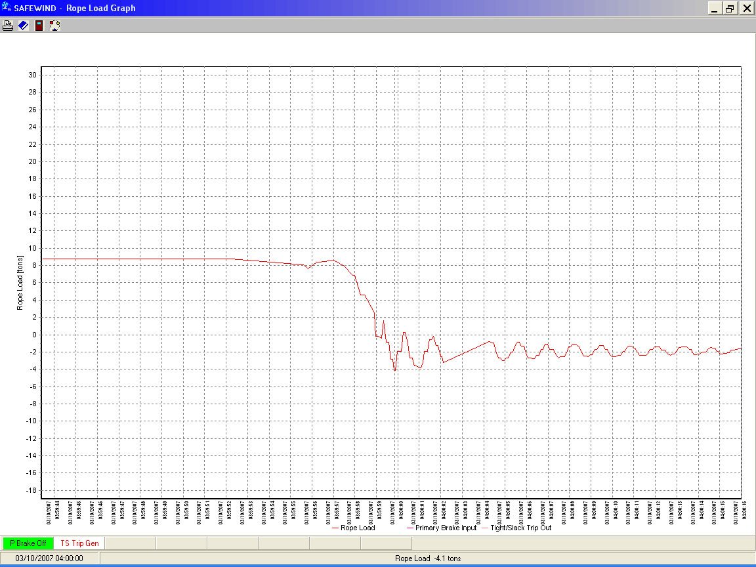Select the Rope Load legend entry
Image resolution: width=756 pixels, height=567 pixels.
pyautogui.click(x=354, y=528)
